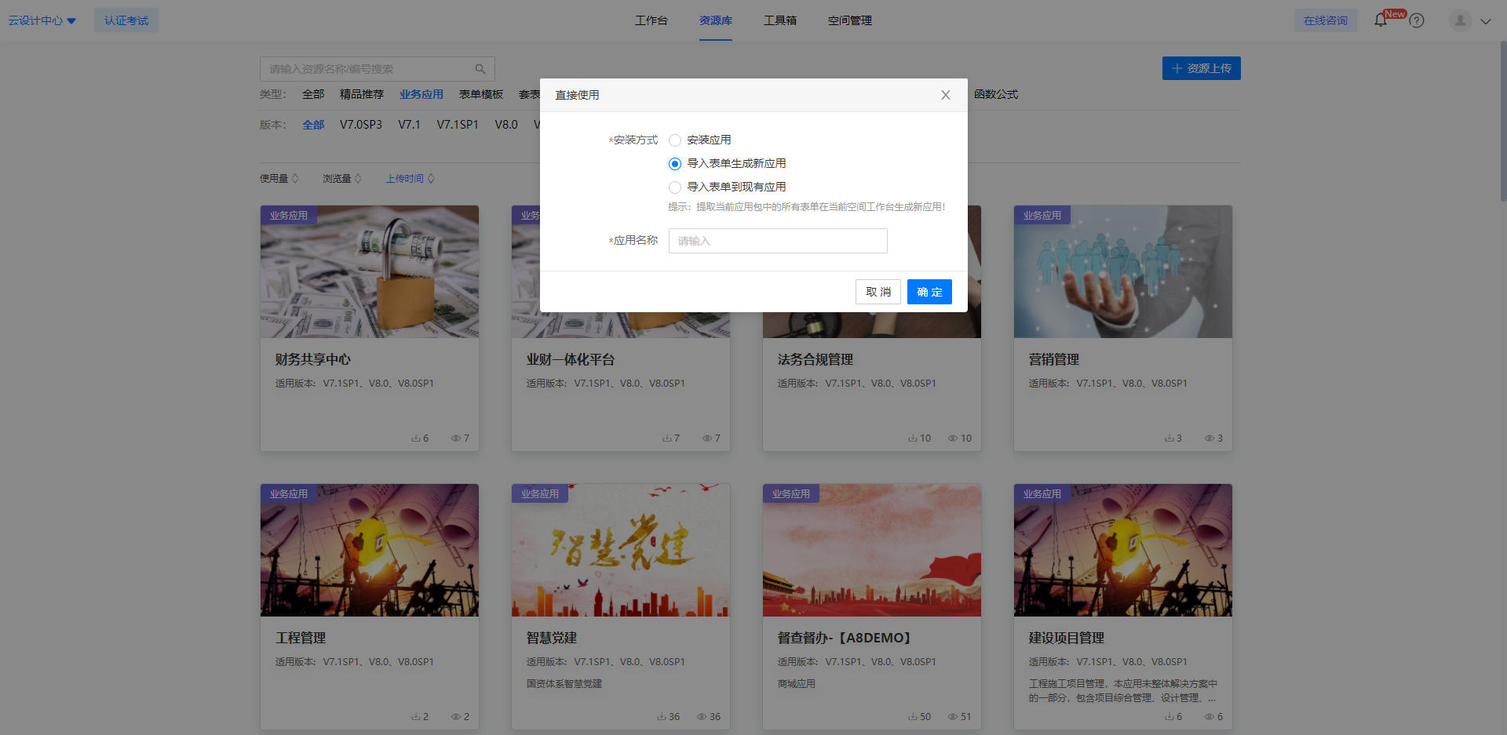Viewport: 1507px width, 735px height.
Task: Click download count icon on 智慧党建
Action: click(662, 717)
